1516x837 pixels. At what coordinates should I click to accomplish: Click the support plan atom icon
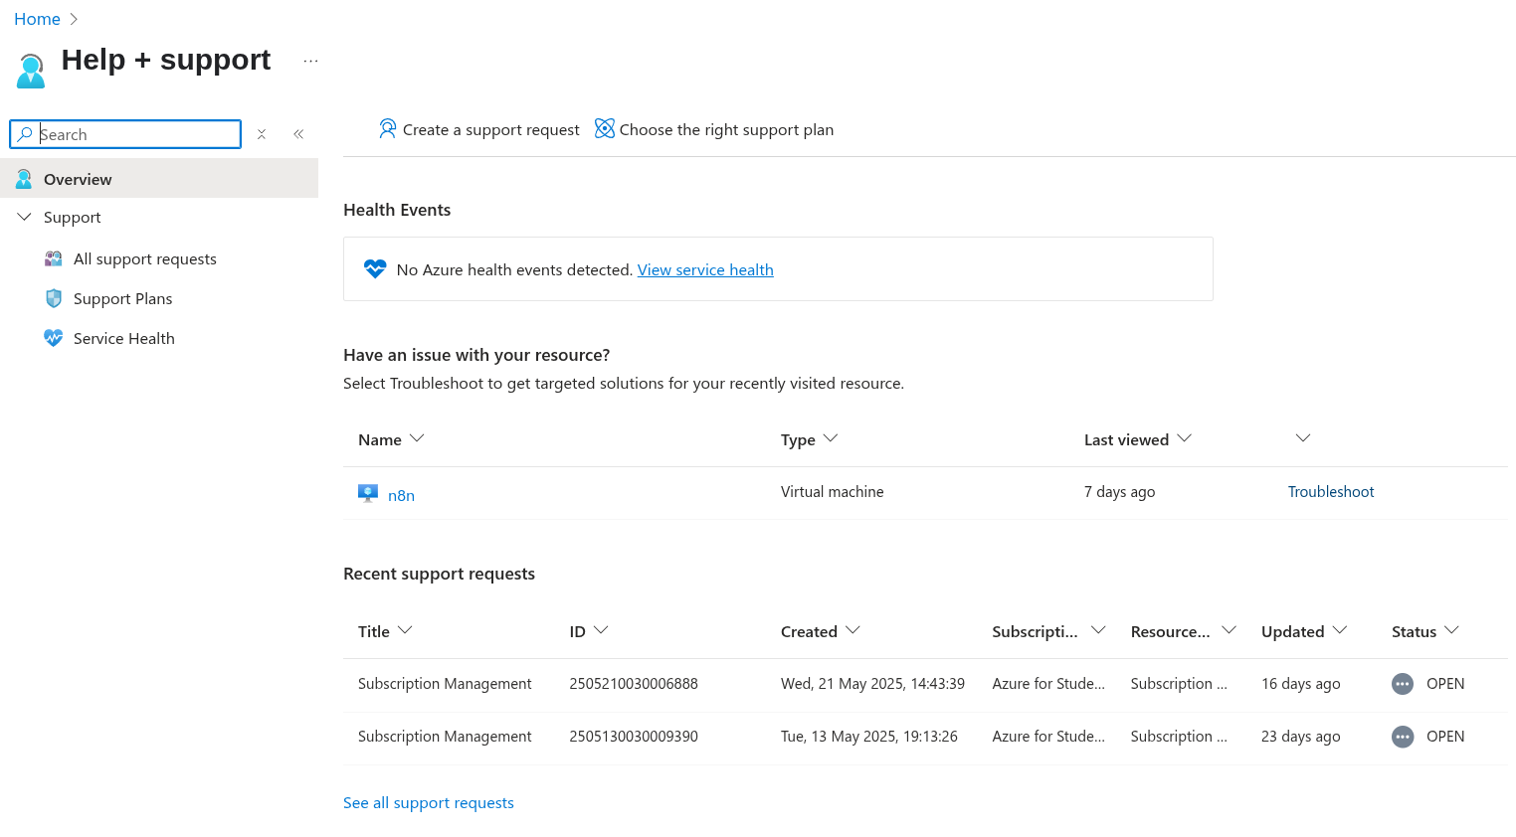[x=605, y=129]
